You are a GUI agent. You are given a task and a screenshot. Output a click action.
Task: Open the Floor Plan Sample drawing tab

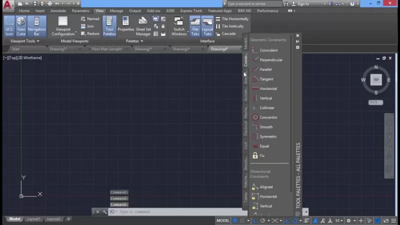click(x=107, y=49)
